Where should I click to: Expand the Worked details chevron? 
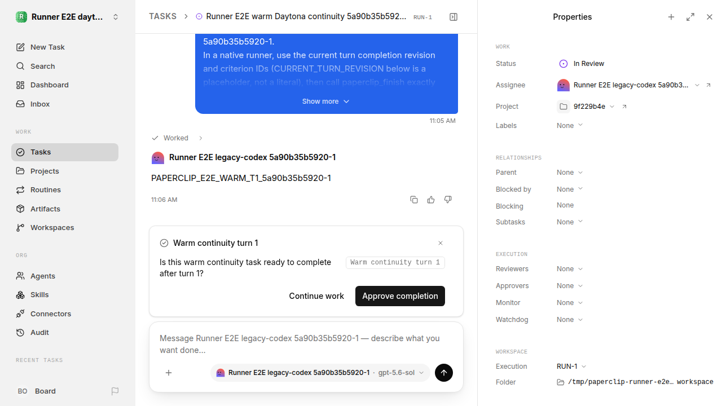tap(201, 138)
